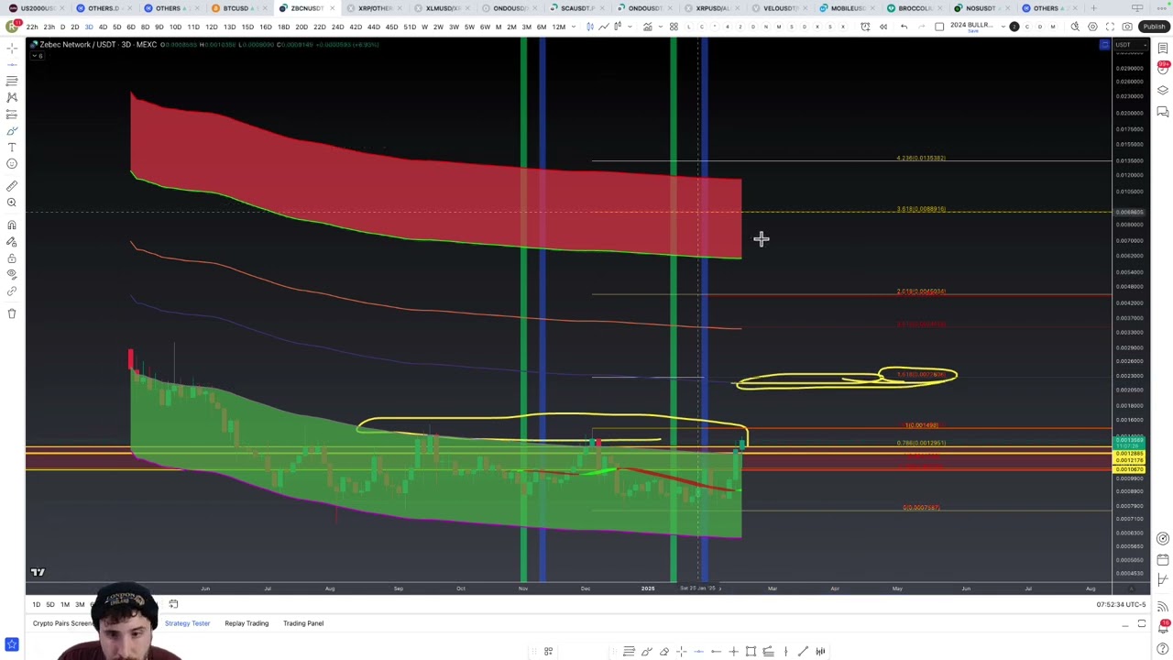The height and width of the screenshot is (660, 1173).
Task: Switch to the XLMUSD browser tab
Action: [x=442, y=8]
